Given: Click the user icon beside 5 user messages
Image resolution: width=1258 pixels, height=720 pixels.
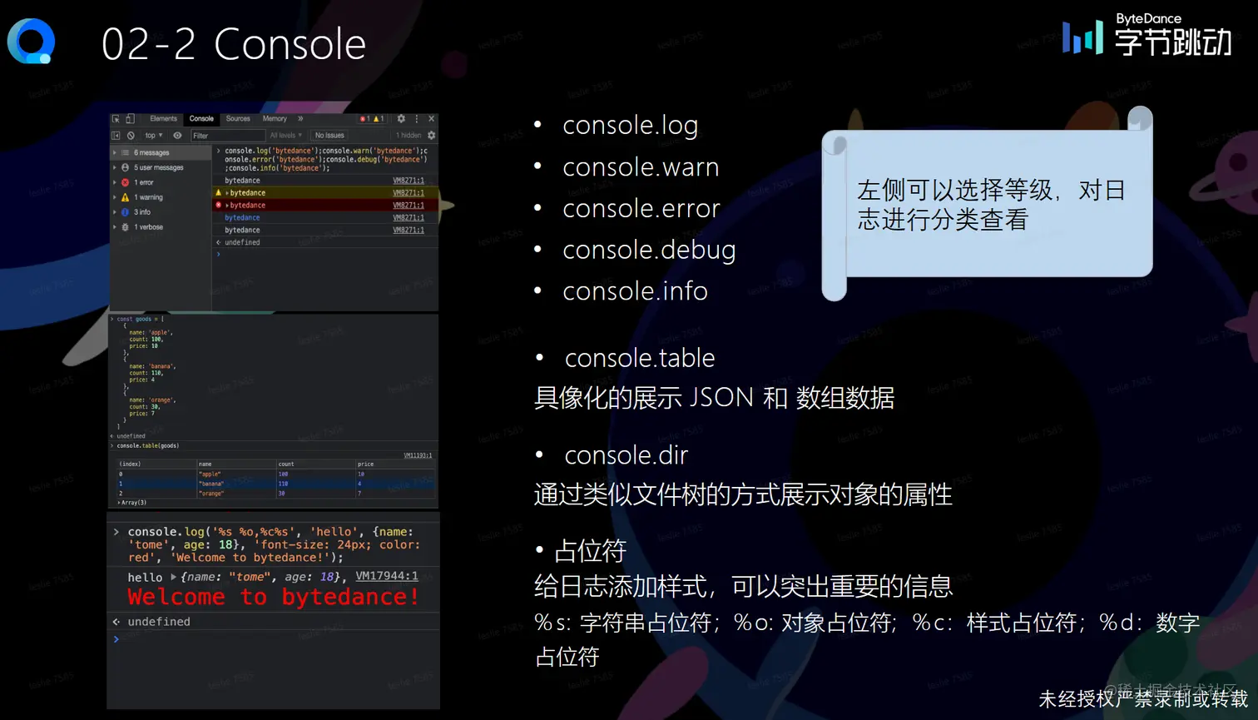Looking at the screenshot, I should click(x=126, y=167).
